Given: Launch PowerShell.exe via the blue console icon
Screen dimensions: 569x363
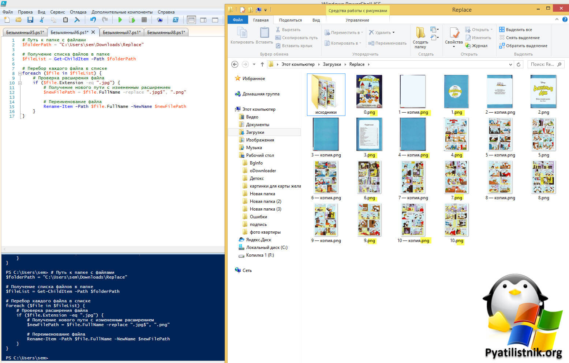Looking at the screenshot, I should click(176, 20).
